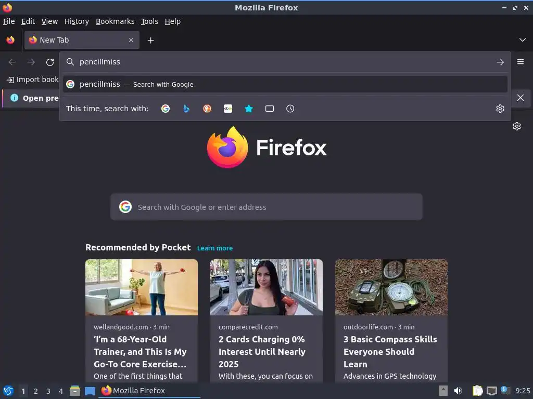Switch to workspace 3 in taskbar

48,391
